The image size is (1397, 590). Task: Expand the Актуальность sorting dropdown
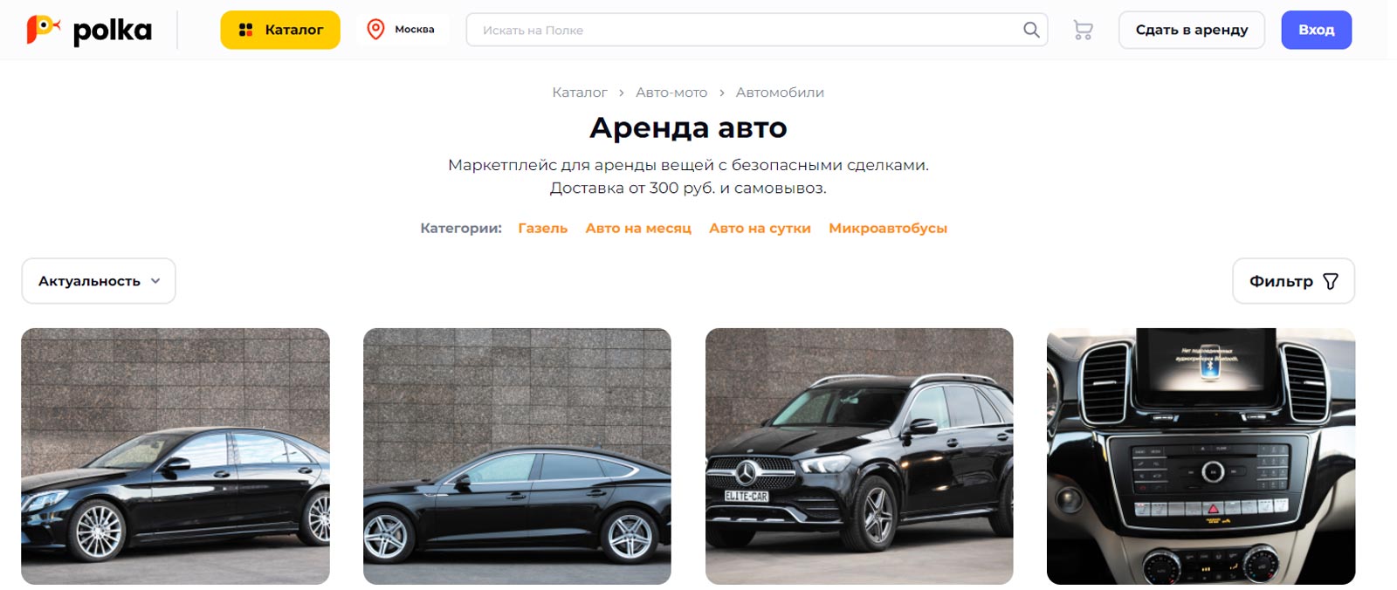99,281
